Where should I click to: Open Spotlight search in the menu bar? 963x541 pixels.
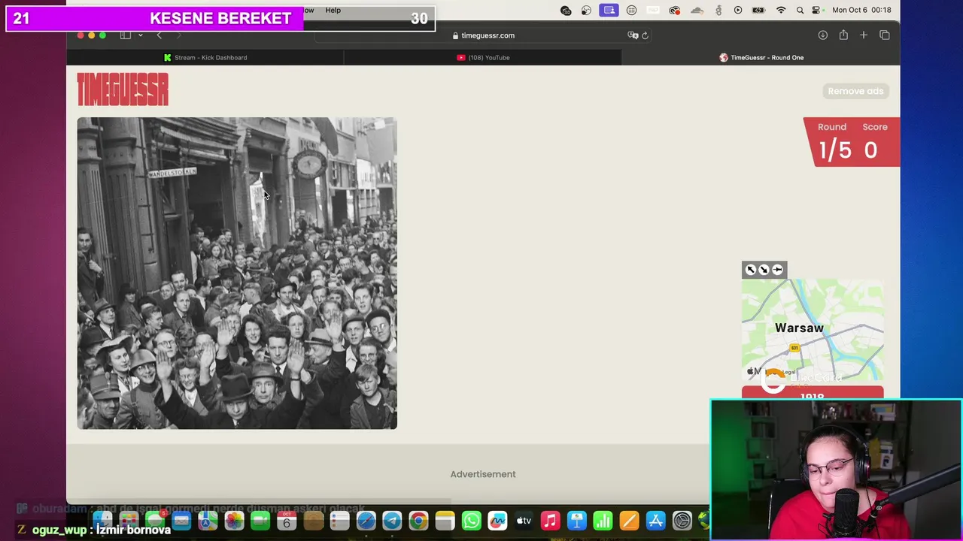800,10
